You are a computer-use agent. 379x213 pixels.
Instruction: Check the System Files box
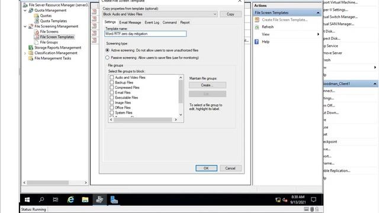[x=112, y=112]
